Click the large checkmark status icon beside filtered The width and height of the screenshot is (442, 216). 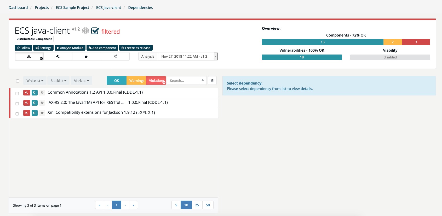pos(95,31)
